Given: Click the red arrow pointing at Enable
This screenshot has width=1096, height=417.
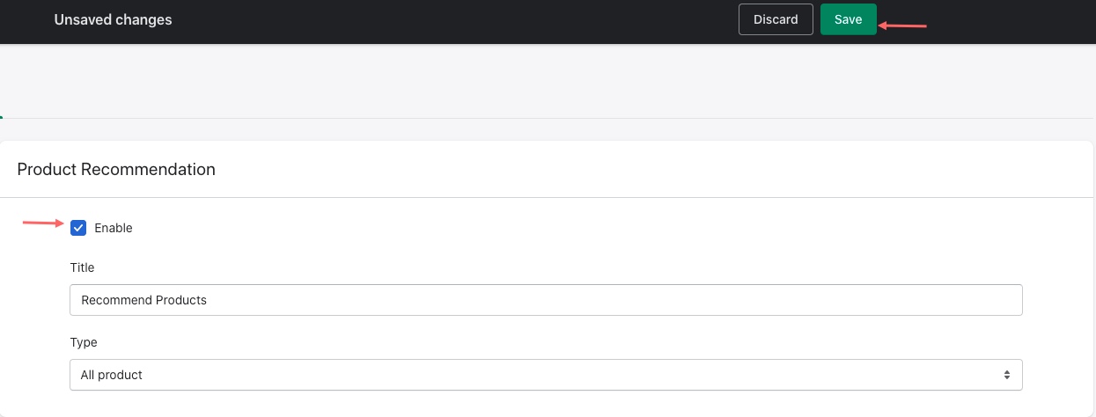Looking at the screenshot, I should [43, 223].
